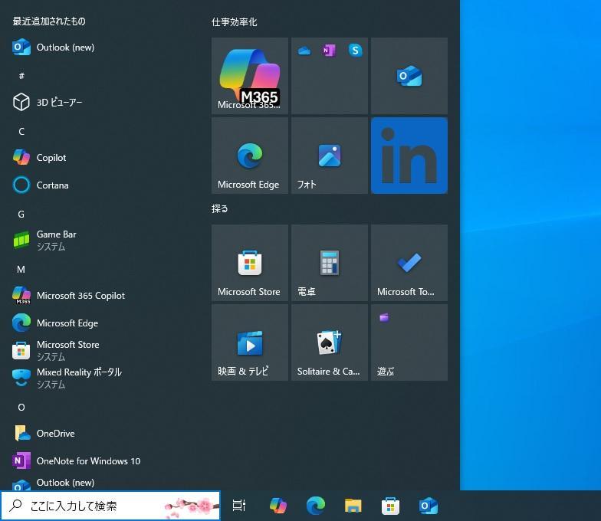
Task: Click the C letter header
Action: (x=21, y=132)
